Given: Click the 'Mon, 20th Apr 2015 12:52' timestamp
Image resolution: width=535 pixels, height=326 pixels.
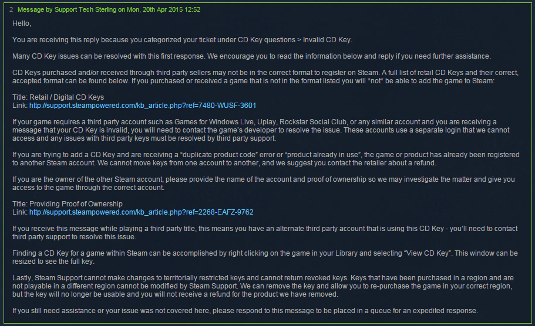Looking at the screenshot, I should 164,9.
